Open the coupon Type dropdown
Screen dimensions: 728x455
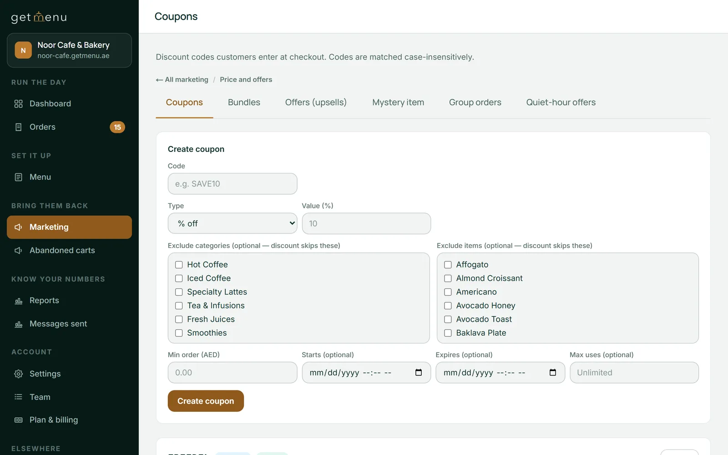coord(233,223)
